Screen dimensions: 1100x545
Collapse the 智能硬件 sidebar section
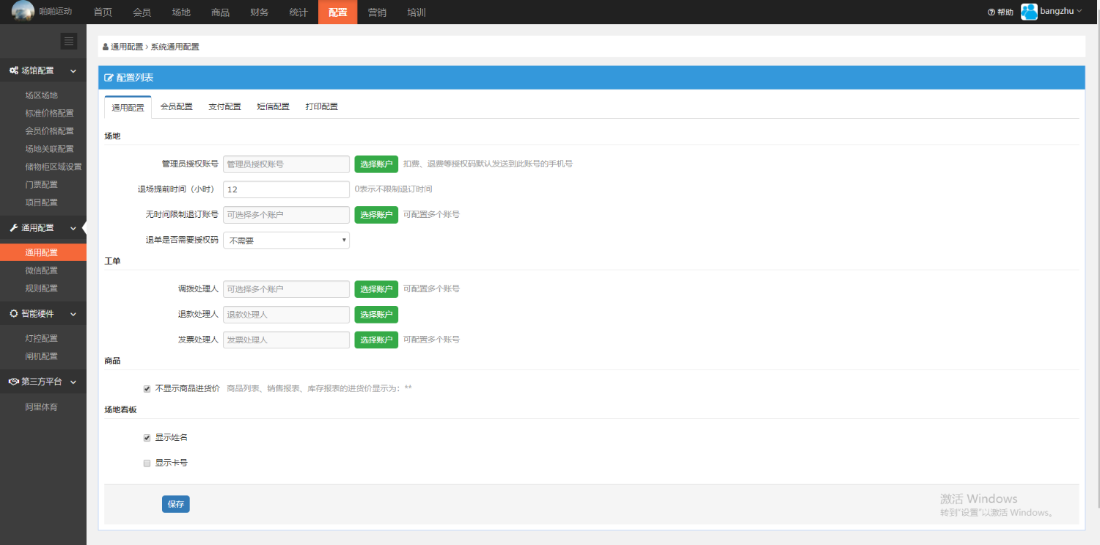click(73, 314)
